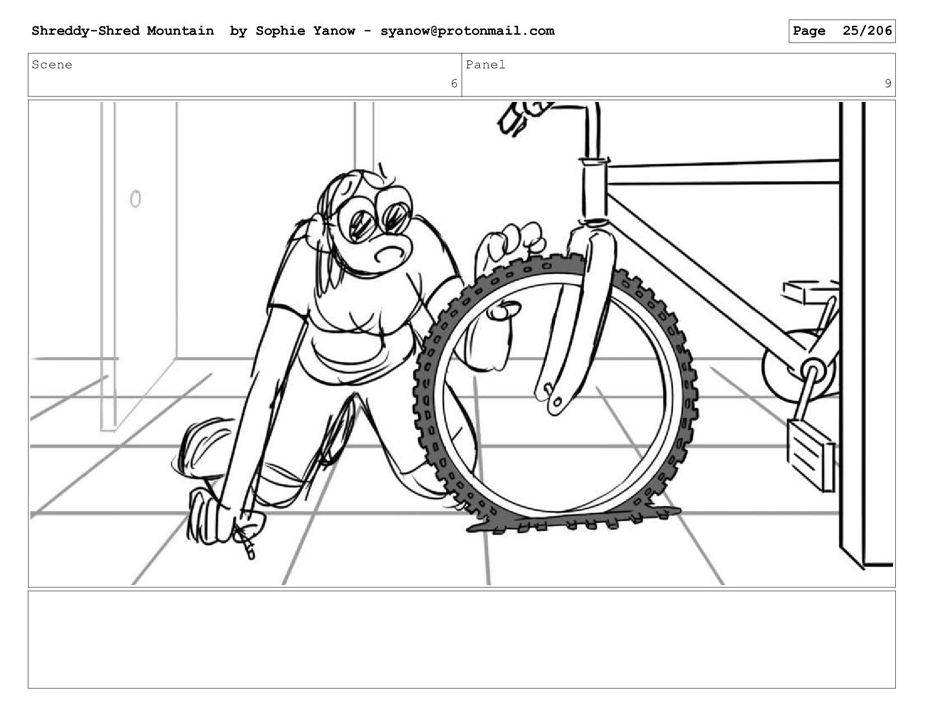Click the author name 'Sophie Yanow'

tap(306, 31)
